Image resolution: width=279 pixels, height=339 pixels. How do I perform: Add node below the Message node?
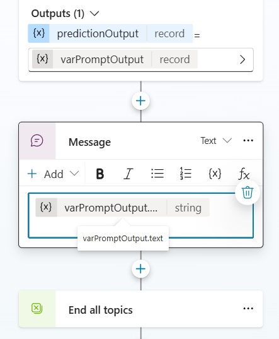[x=141, y=269]
